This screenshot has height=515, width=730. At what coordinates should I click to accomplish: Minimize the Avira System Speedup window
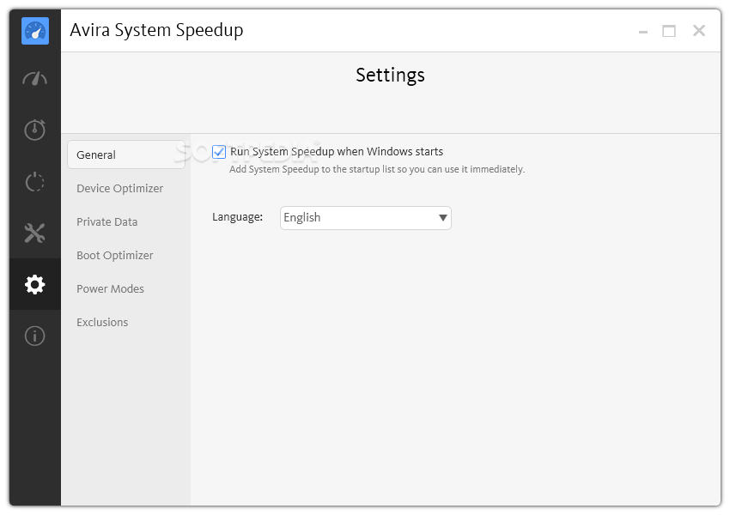click(643, 32)
